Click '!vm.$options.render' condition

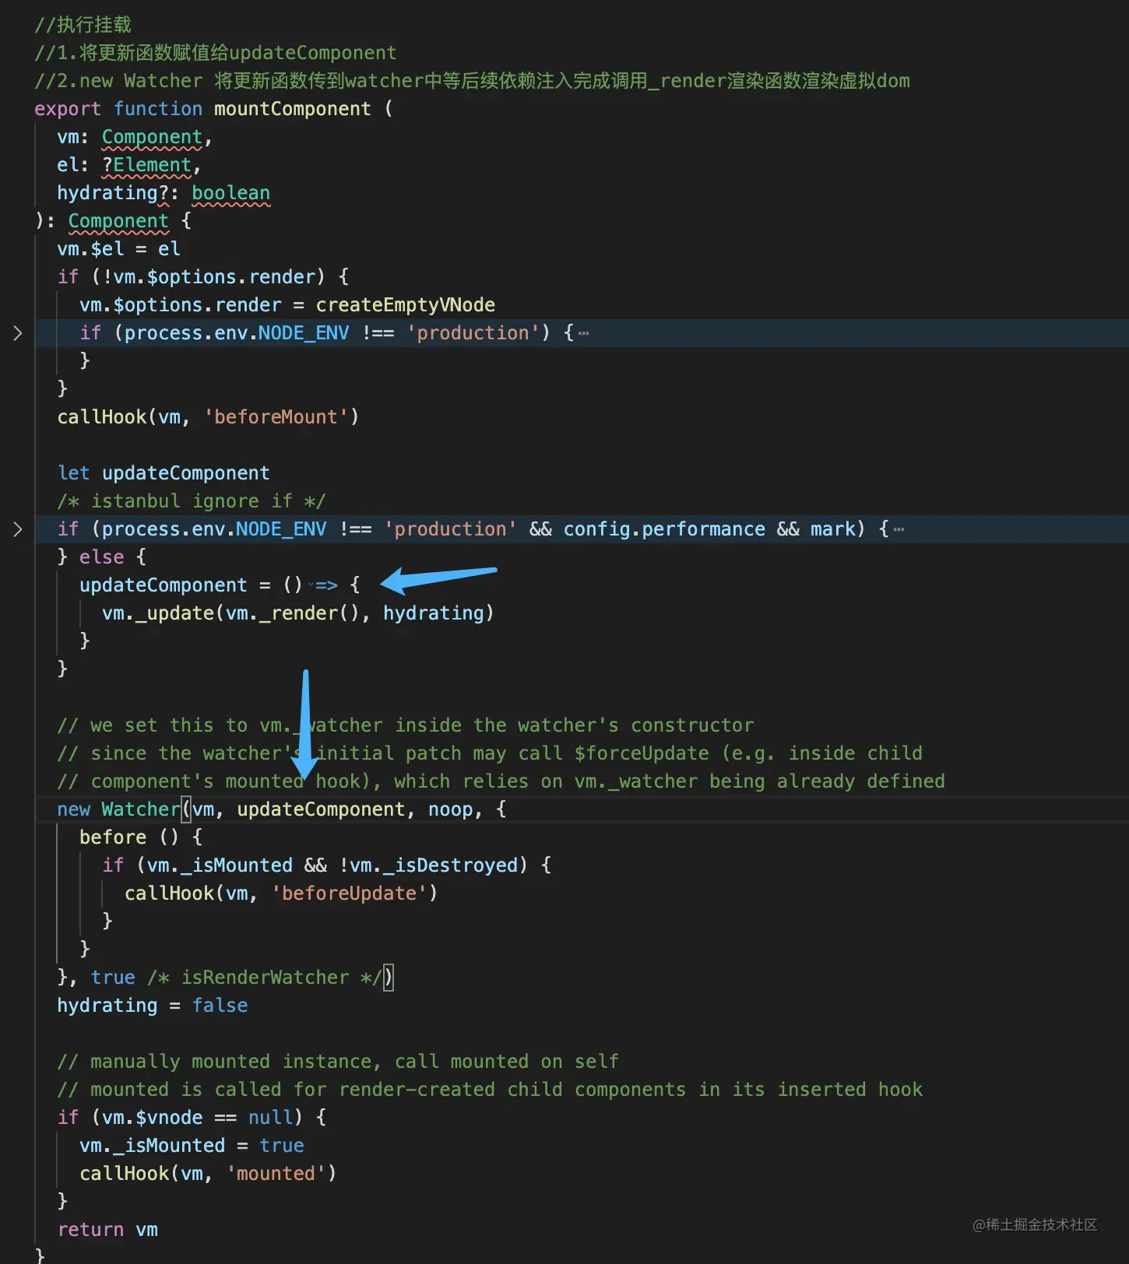coord(209,277)
